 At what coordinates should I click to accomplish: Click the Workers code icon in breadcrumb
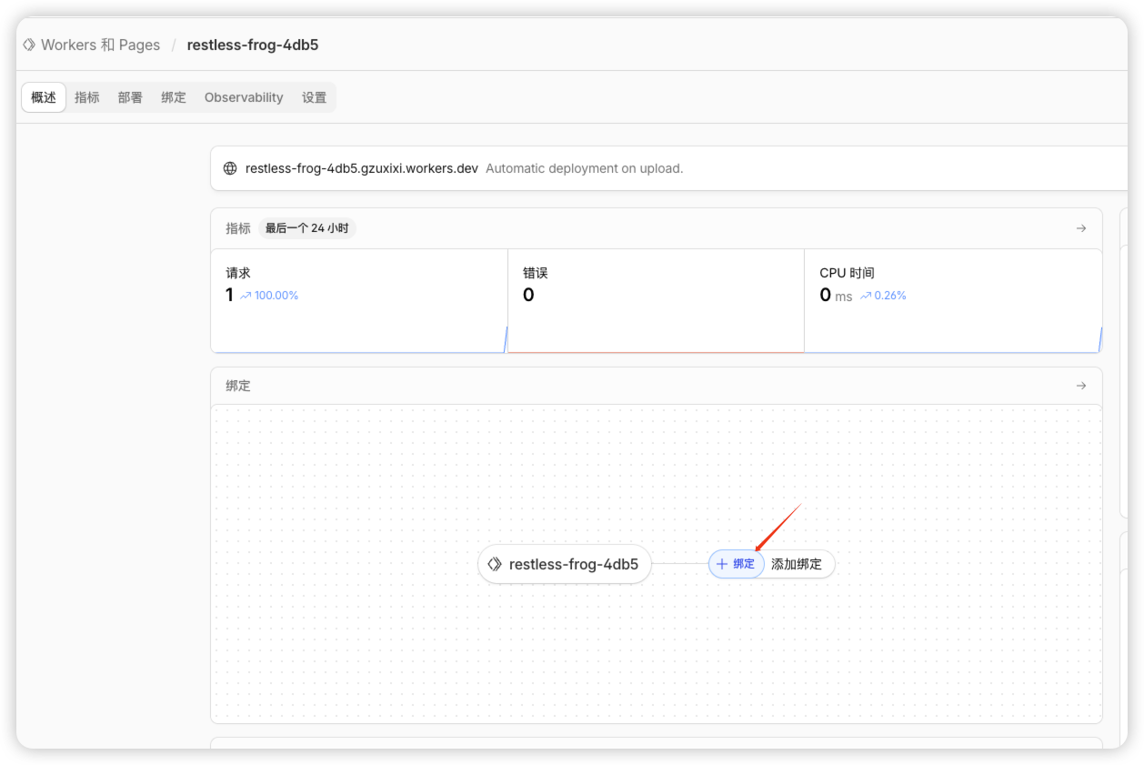(29, 45)
